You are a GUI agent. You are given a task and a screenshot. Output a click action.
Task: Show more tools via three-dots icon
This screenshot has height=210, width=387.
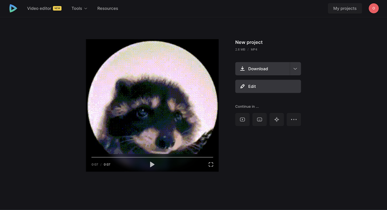[294, 119]
